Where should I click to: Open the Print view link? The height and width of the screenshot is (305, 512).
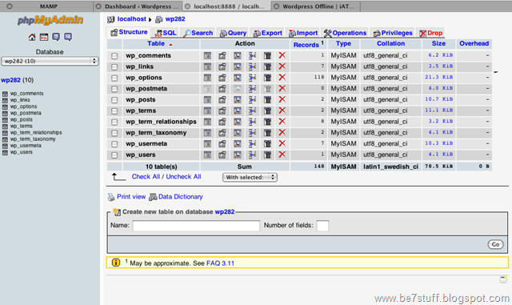click(x=131, y=196)
